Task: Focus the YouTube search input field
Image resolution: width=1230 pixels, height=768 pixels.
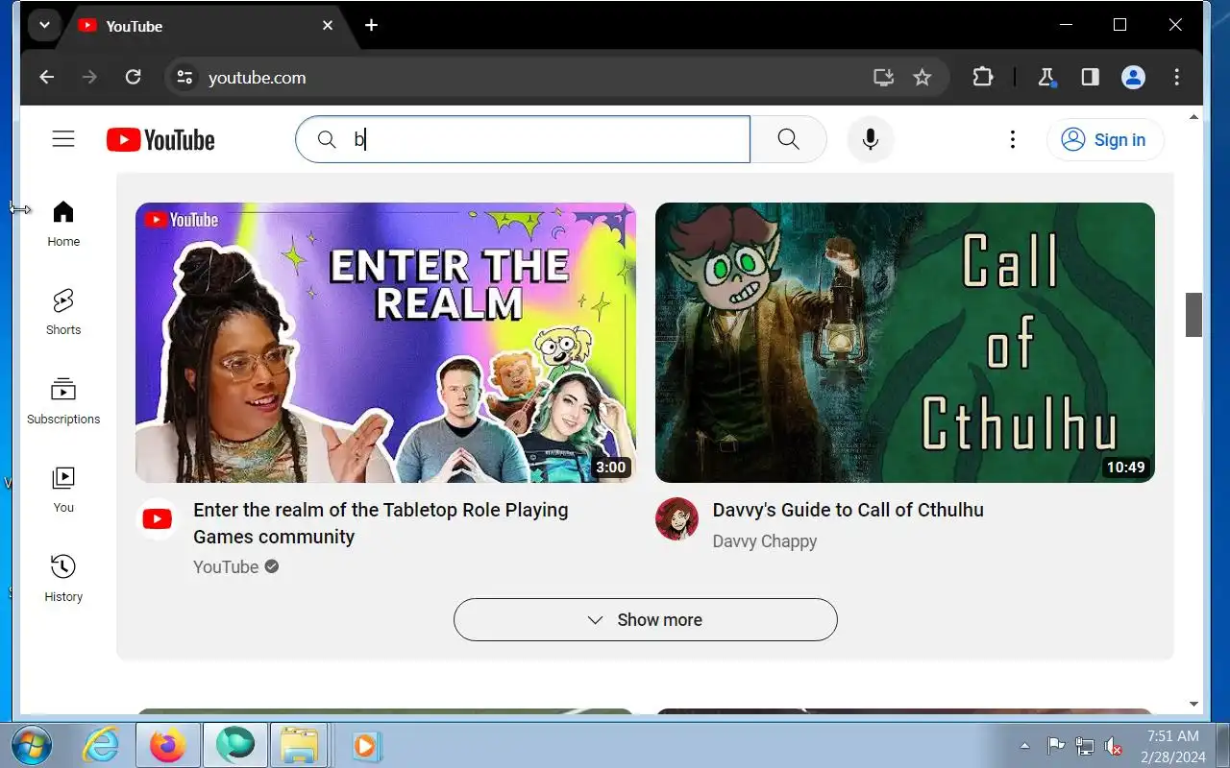Action: point(523,140)
